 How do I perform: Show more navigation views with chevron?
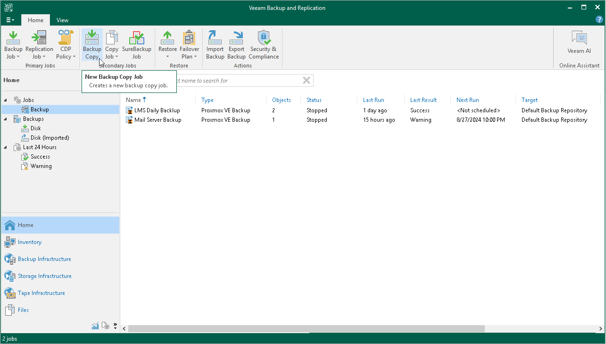coord(115,326)
